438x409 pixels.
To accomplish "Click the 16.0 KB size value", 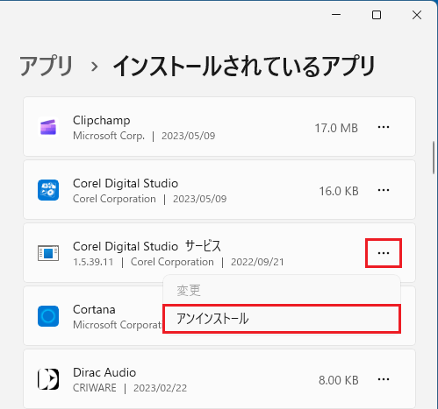I will 339,191.
